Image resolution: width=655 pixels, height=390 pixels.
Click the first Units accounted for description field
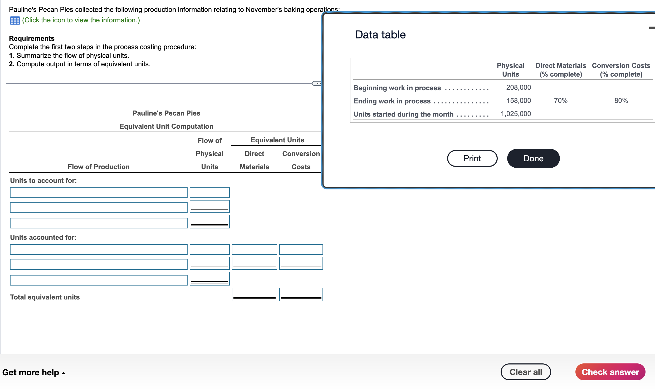(x=99, y=249)
